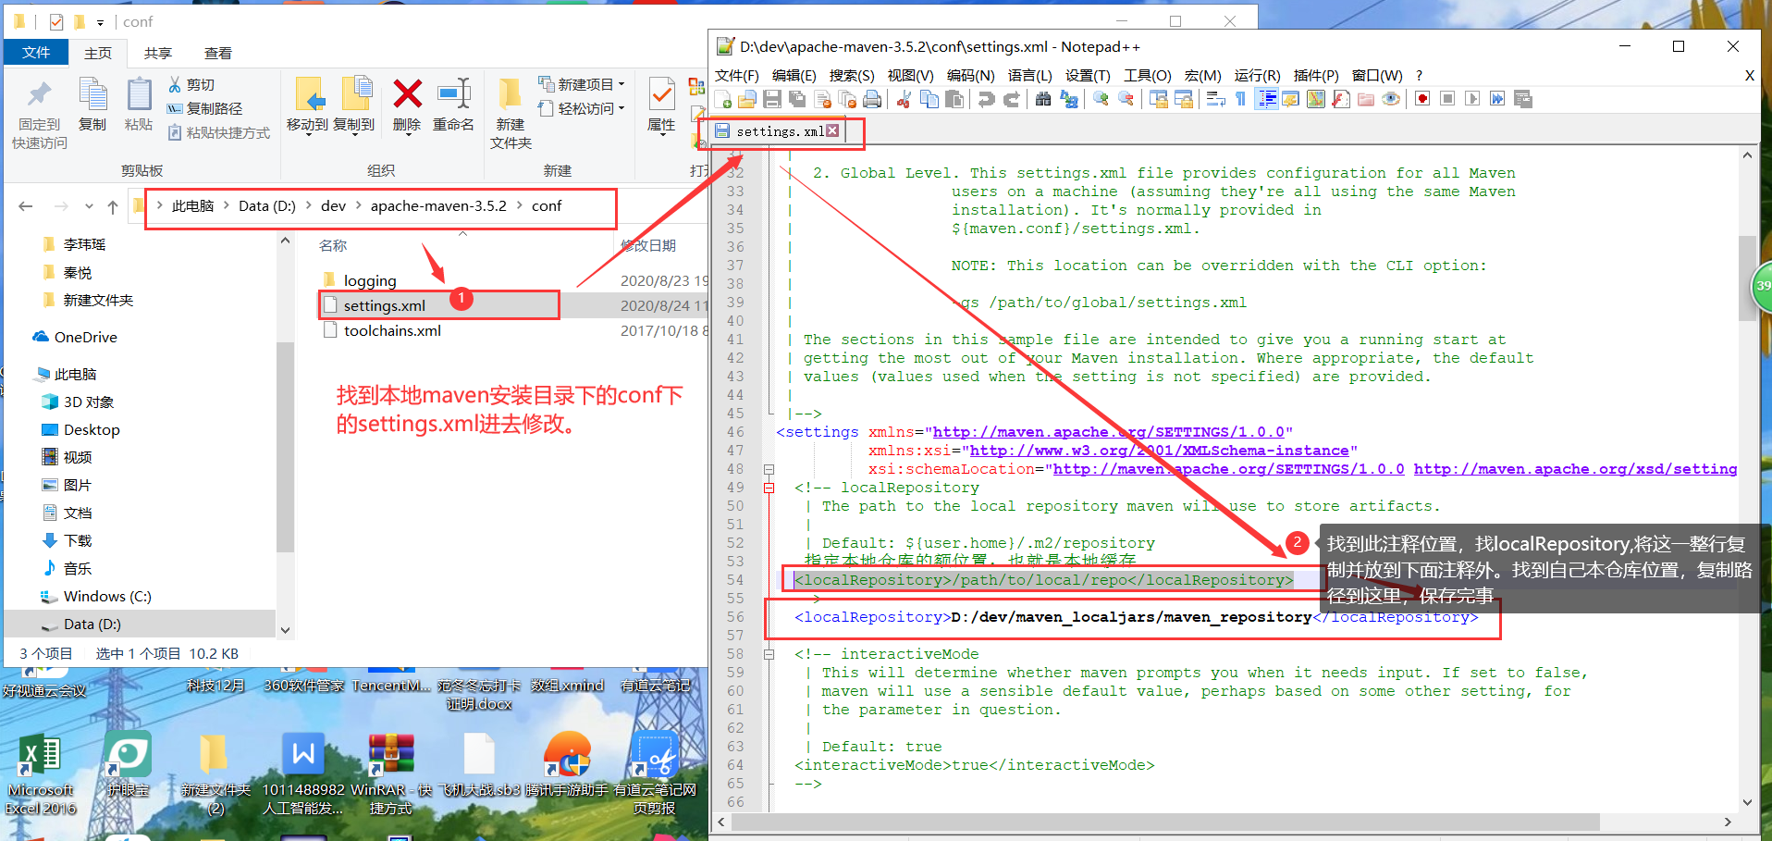Start macro recording with the red record icon
The image size is (1772, 841).
(x=1422, y=99)
